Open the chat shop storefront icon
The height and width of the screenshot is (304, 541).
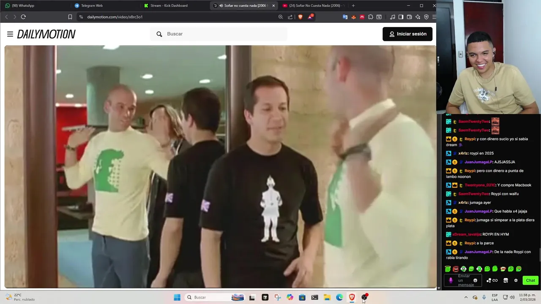click(505, 280)
